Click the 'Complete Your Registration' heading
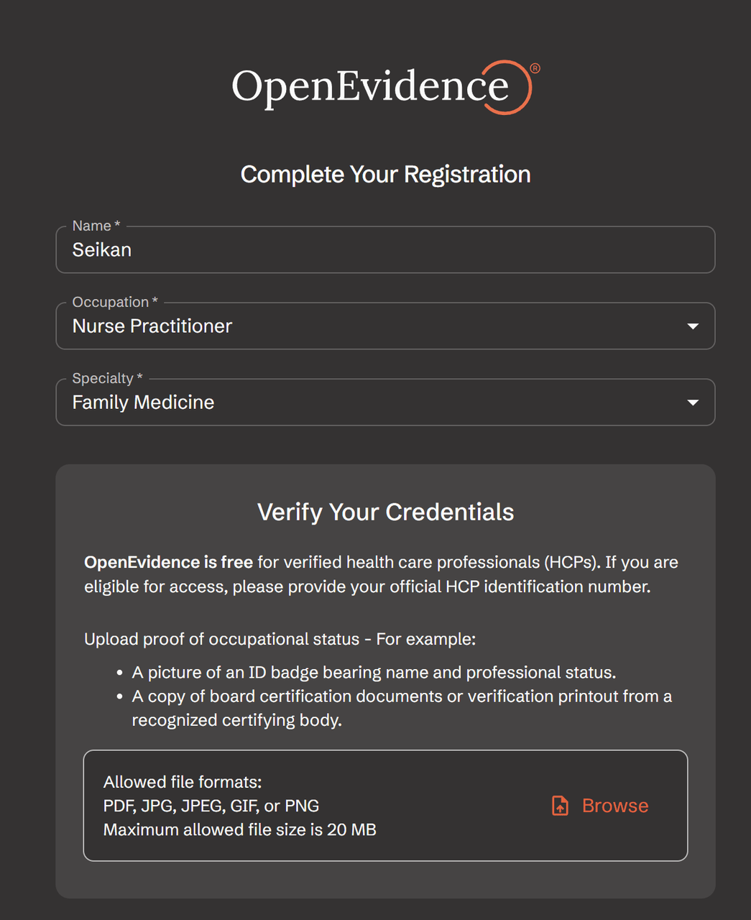This screenshot has height=920, width=751. click(385, 174)
